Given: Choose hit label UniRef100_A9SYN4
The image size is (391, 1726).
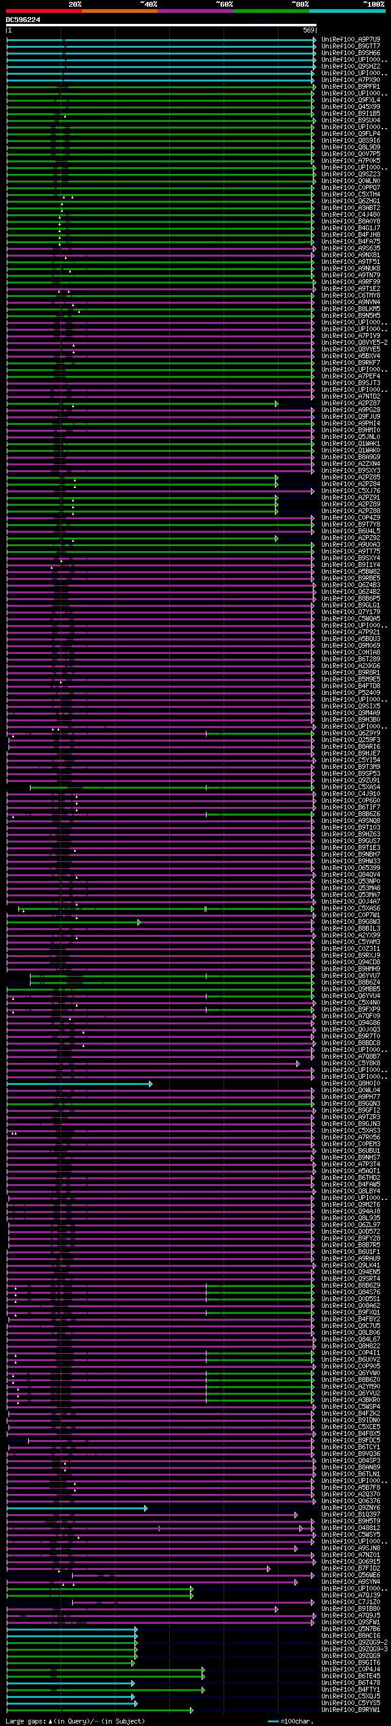Looking at the screenshot, I should pos(351,1582).
